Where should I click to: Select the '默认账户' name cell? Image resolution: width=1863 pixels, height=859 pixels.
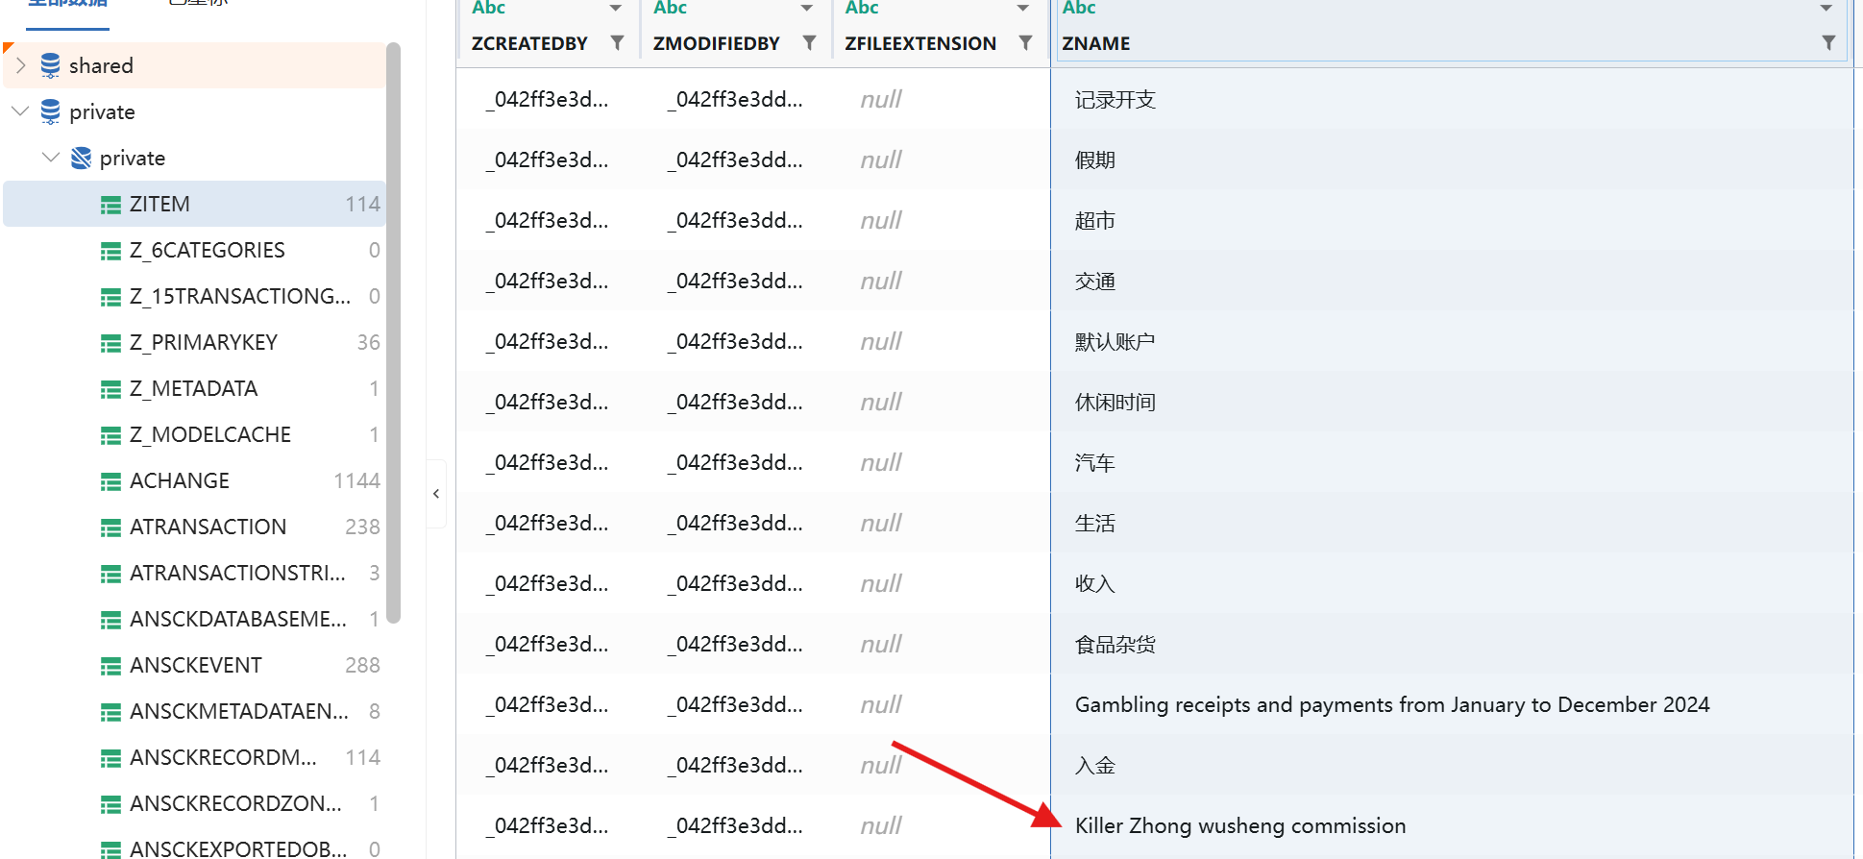coord(1452,341)
